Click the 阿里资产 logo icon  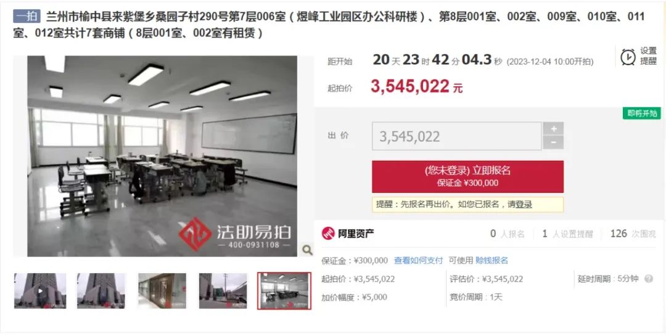click(328, 233)
